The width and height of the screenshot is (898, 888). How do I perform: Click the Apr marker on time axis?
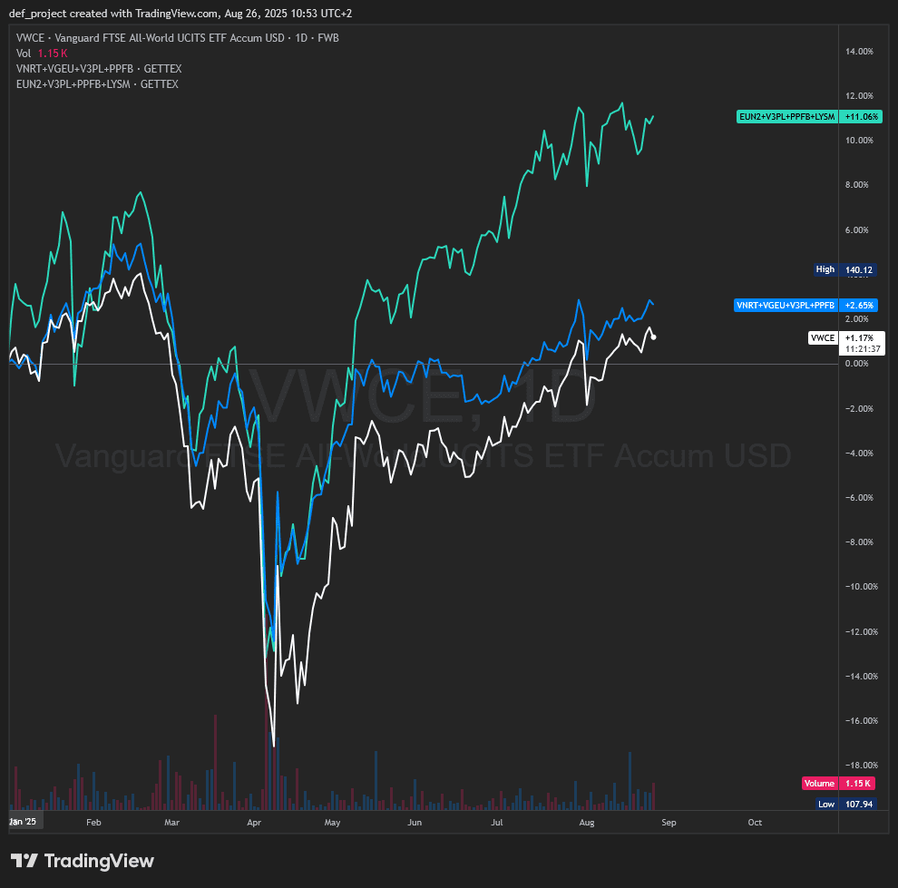click(x=255, y=823)
